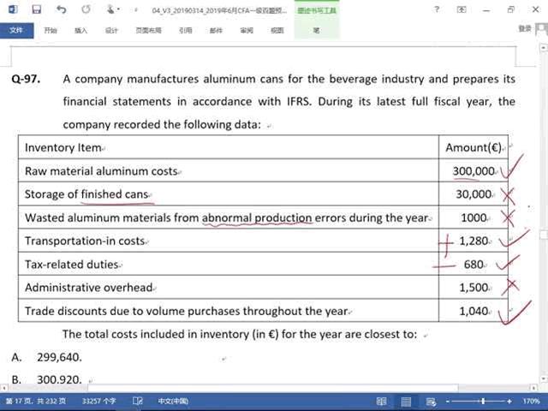Switch to the 页面布局 (Layout) tab

(x=148, y=31)
